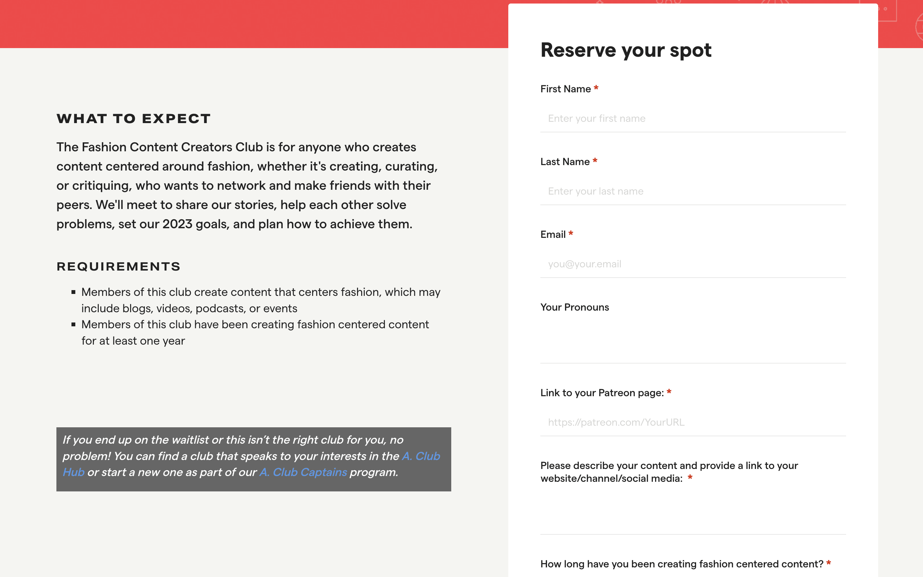Focus the Last Name text box
This screenshot has width=923, height=577.
(693, 191)
